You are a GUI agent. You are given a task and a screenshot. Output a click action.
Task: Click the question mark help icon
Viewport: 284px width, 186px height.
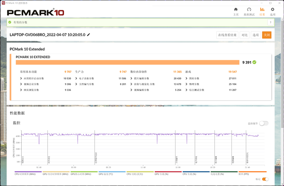(x=270, y=22)
